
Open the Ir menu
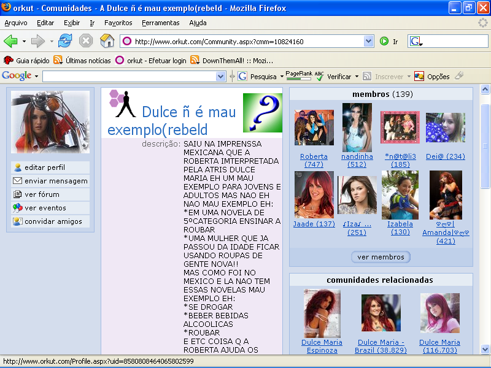tap(92, 23)
